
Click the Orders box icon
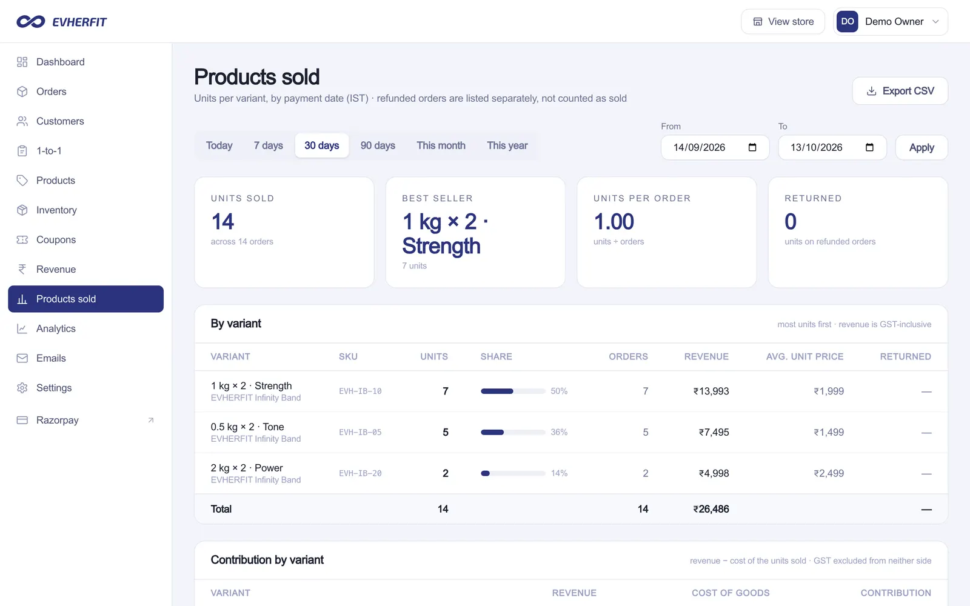(22, 92)
